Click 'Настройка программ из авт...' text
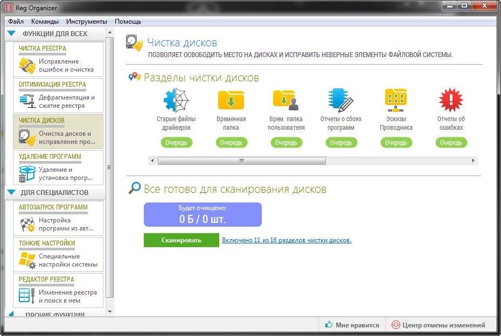 point(66,224)
